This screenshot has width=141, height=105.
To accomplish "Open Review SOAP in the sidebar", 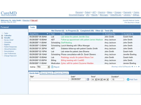I will [x=9, y=40].
